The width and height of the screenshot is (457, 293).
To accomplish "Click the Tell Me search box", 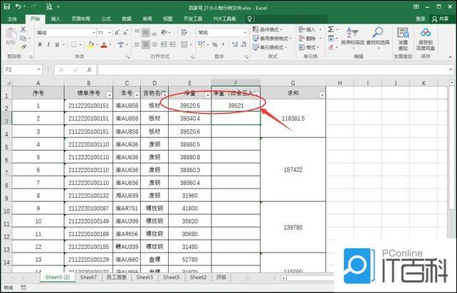I will [288, 19].
